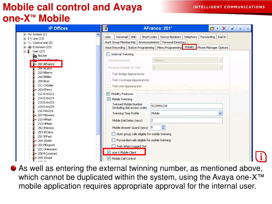The height and width of the screenshot is (204, 272).
Task: Open the Hunt Group Membership tab
Action: click(120, 42)
